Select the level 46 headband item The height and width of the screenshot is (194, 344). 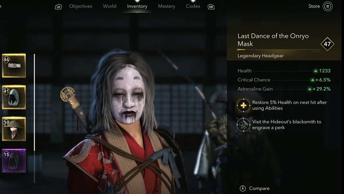[14, 66]
